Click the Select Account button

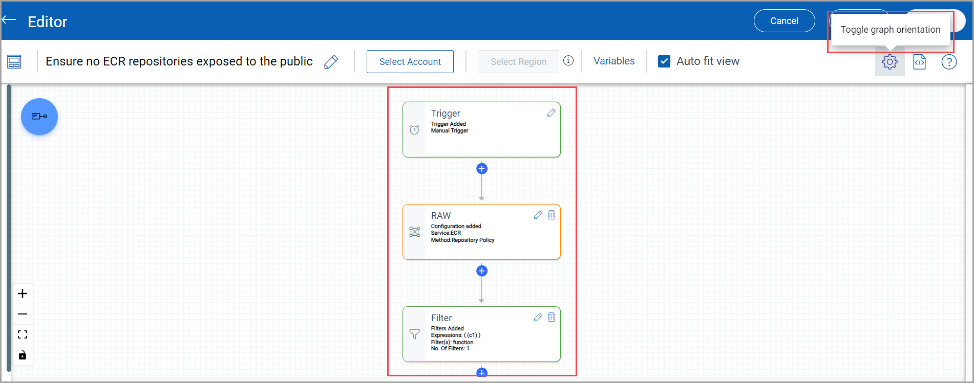click(410, 61)
